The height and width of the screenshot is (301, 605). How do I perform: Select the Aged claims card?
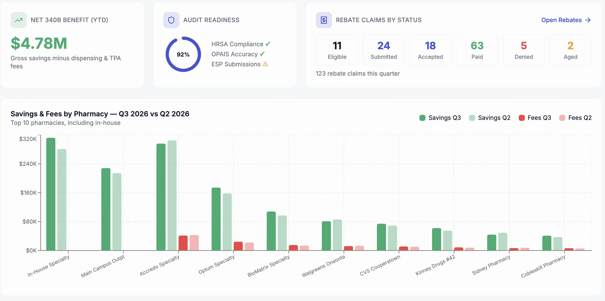570,50
